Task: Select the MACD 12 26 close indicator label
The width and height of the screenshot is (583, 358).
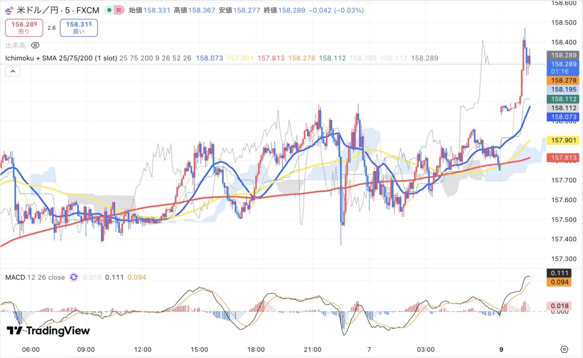Action: point(34,277)
